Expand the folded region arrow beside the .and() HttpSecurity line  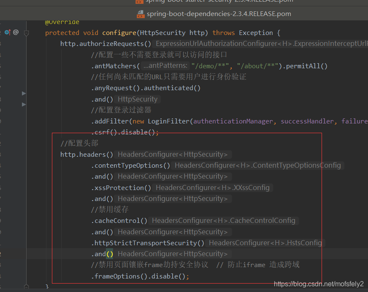tap(24, 104)
